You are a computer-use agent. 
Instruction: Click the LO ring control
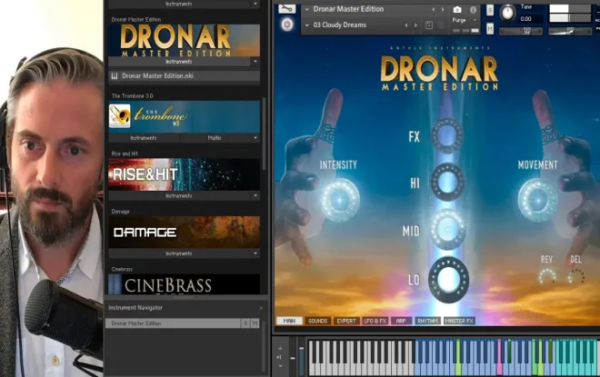coord(448,280)
